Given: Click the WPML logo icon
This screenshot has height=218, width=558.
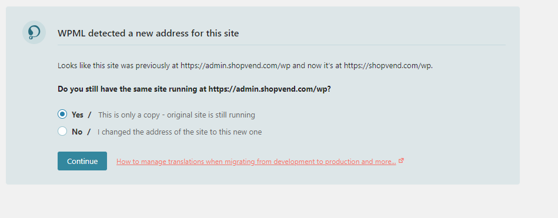Looking at the screenshot, I should (34, 32).
